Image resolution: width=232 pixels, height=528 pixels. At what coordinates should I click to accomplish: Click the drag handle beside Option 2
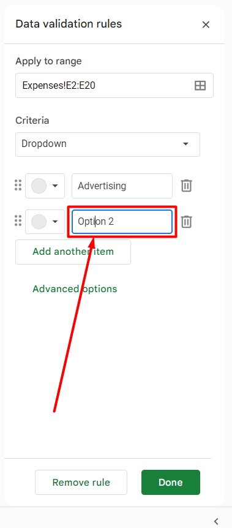(x=18, y=222)
